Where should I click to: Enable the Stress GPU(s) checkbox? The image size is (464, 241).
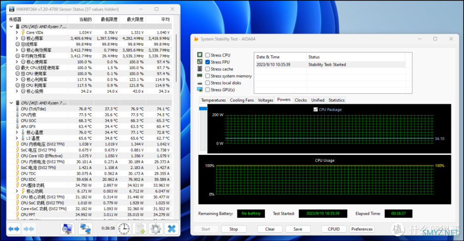click(208, 90)
